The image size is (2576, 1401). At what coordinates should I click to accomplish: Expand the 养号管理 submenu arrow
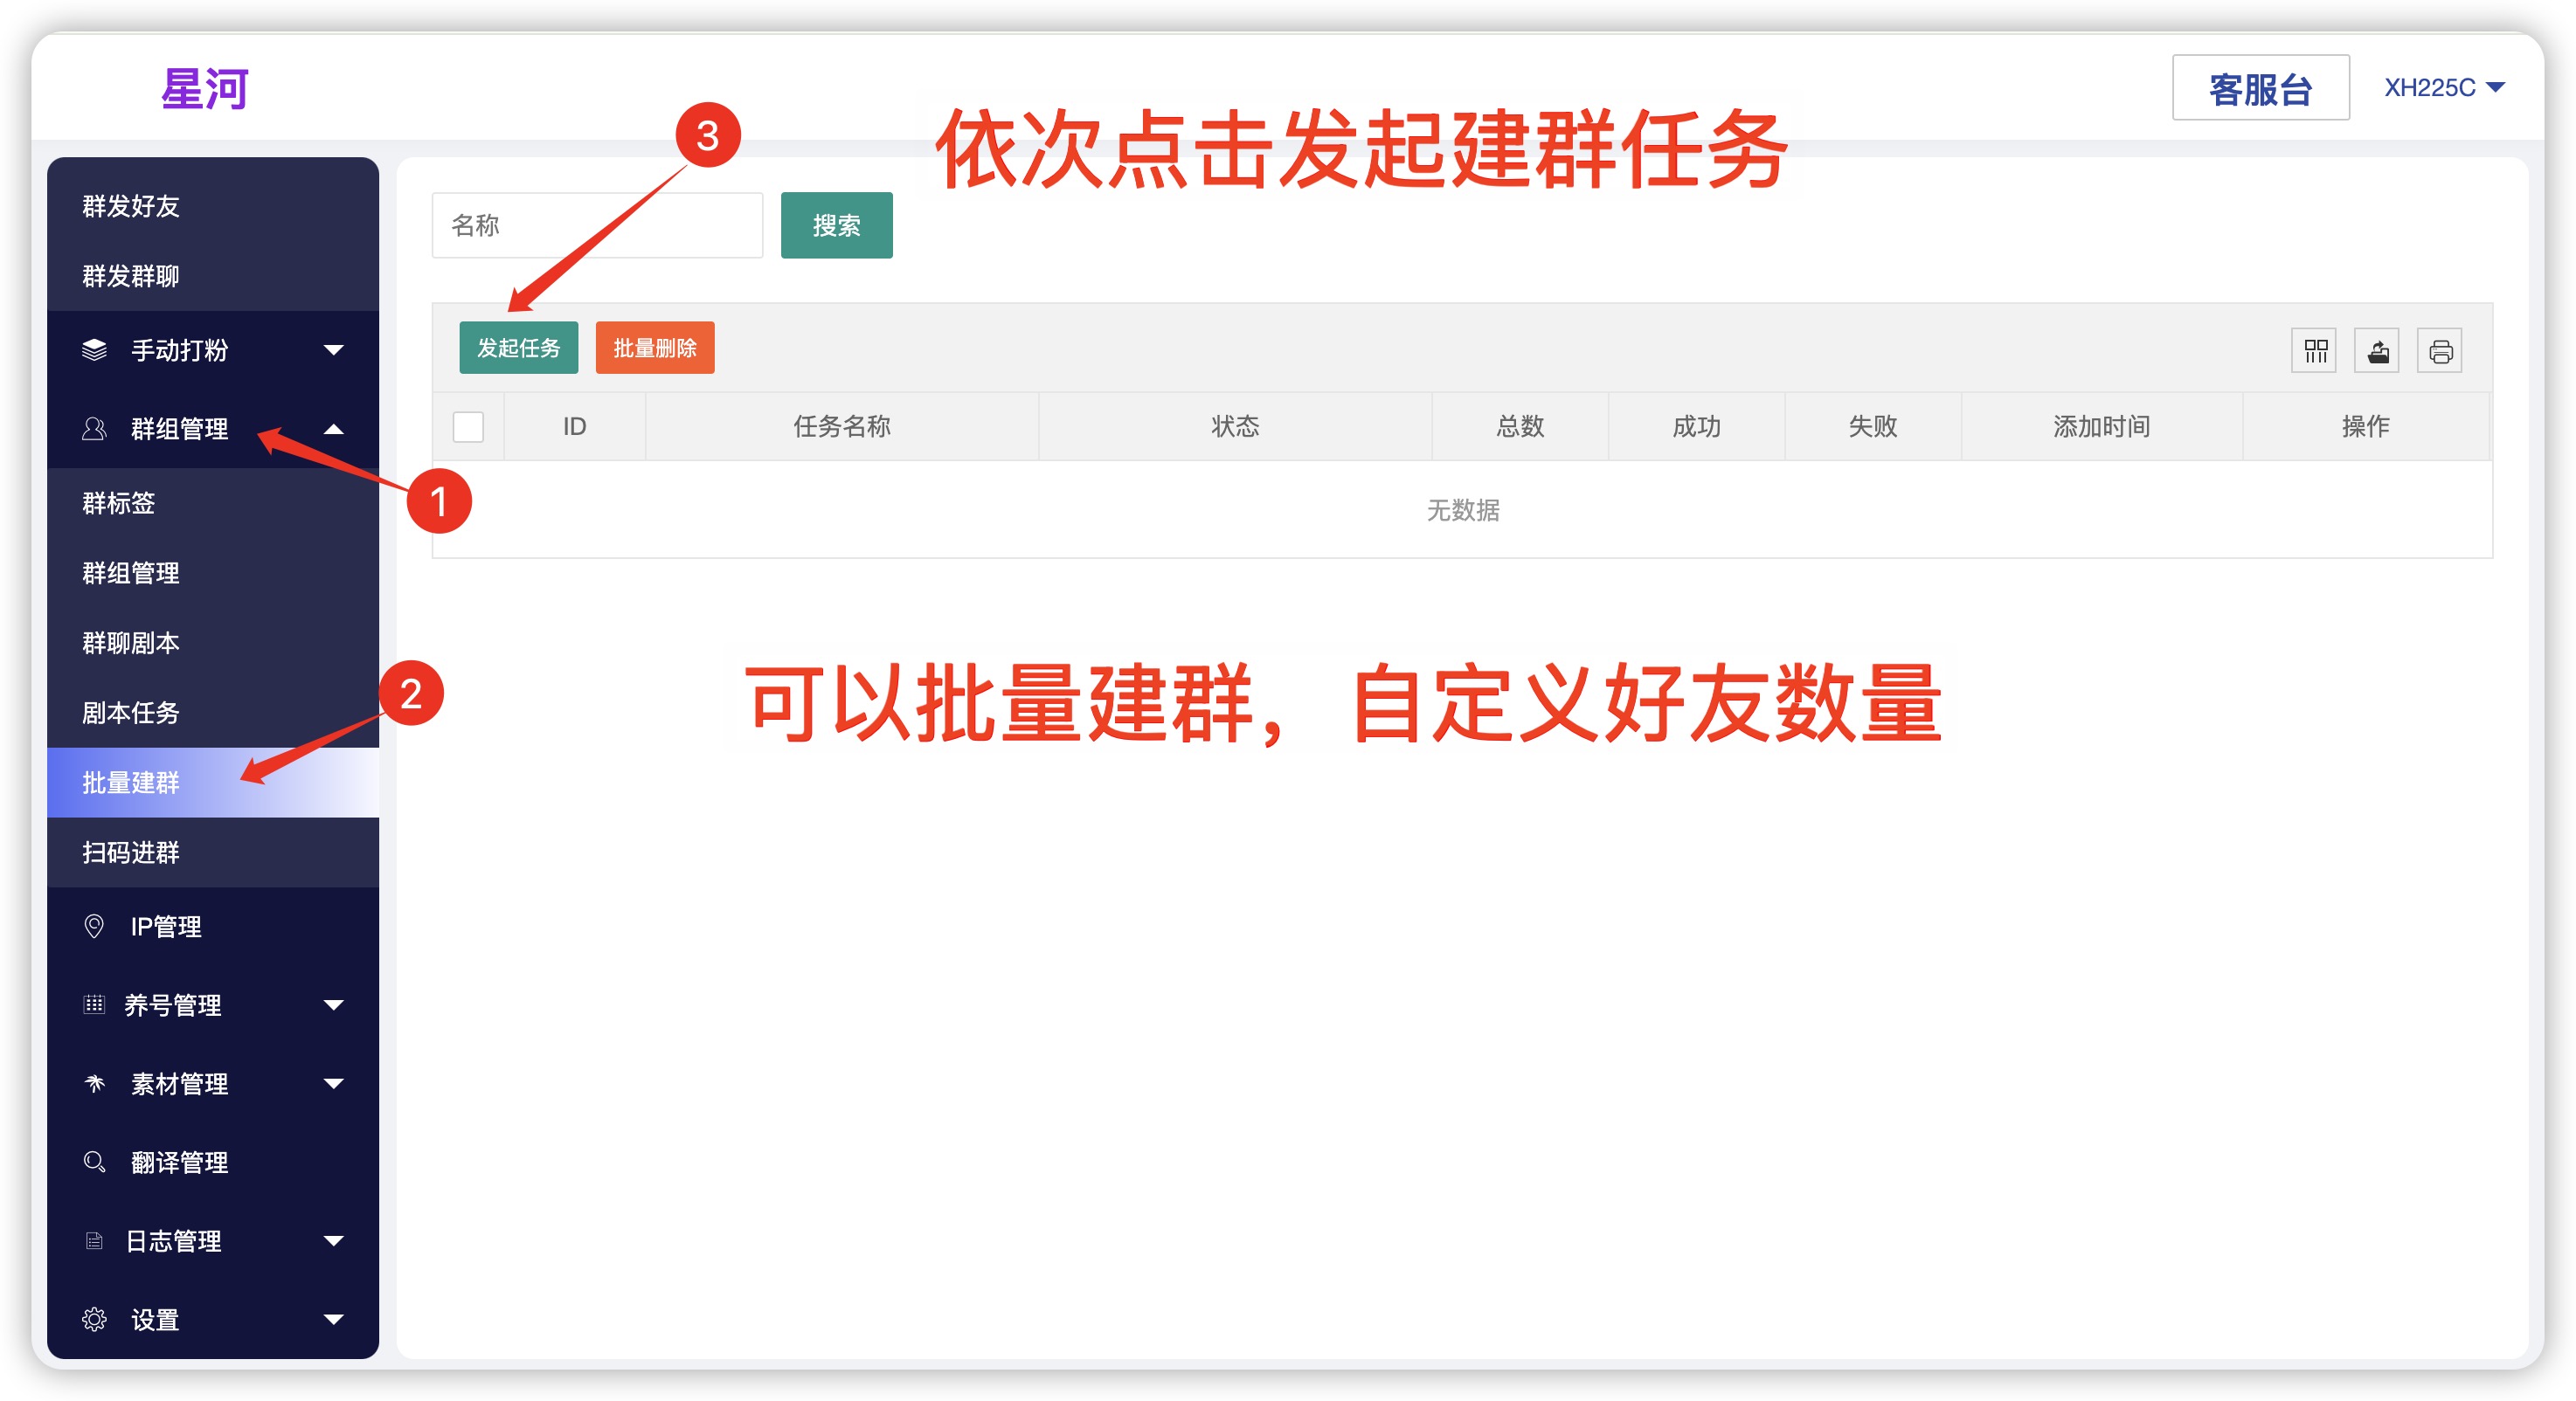334,1004
